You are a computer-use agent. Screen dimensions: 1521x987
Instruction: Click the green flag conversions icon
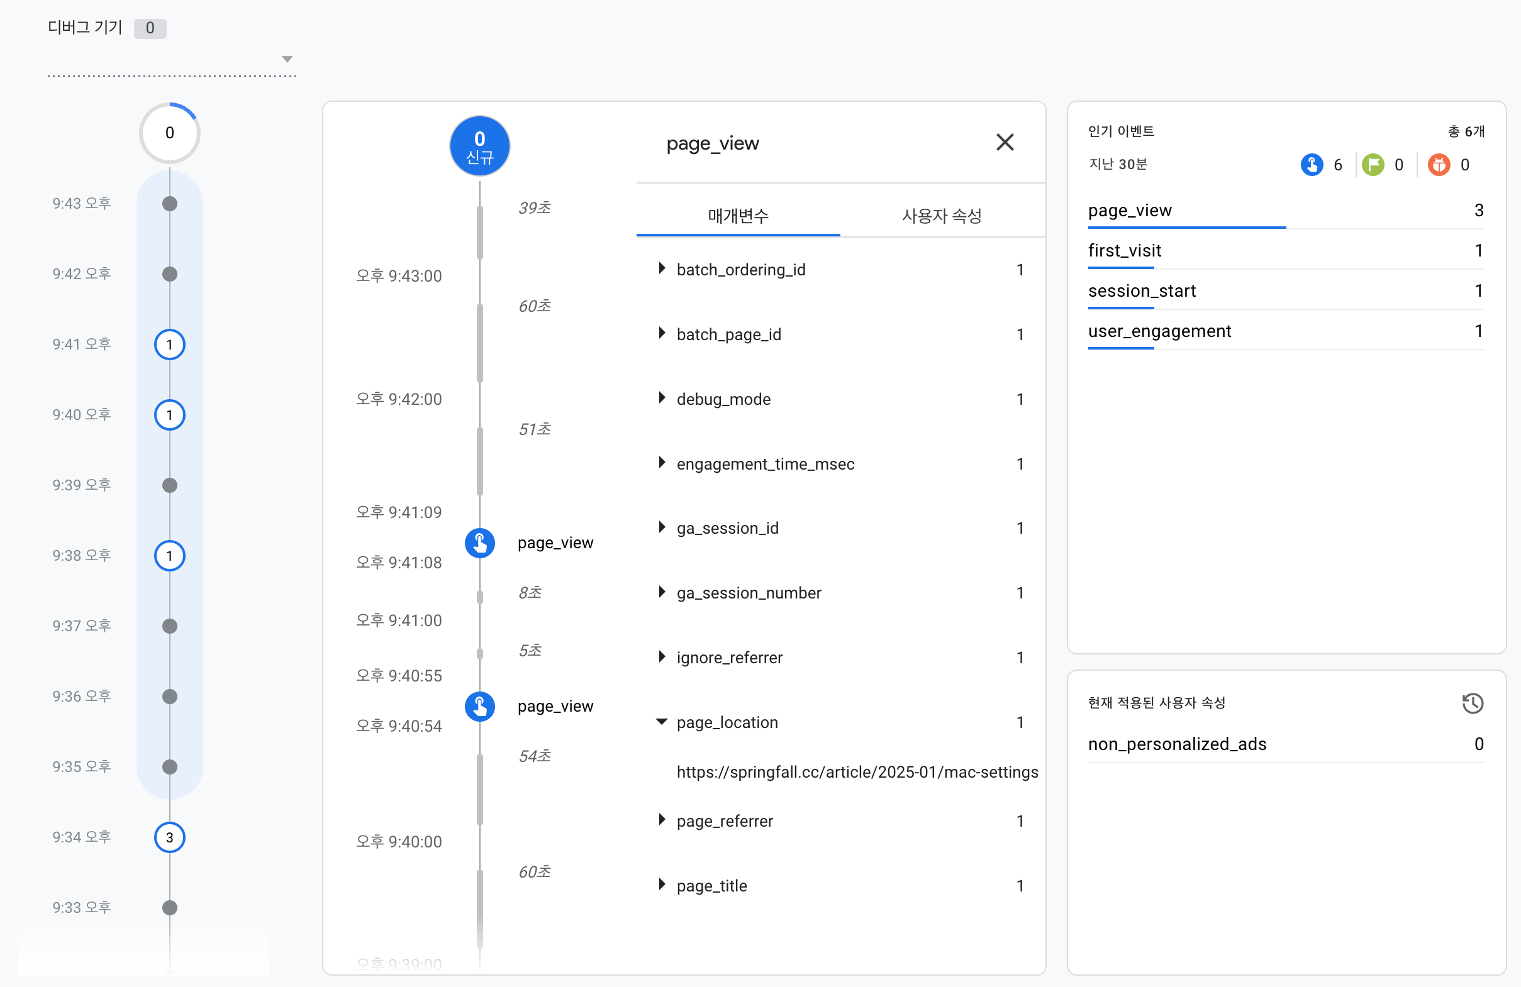pyautogui.click(x=1373, y=164)
